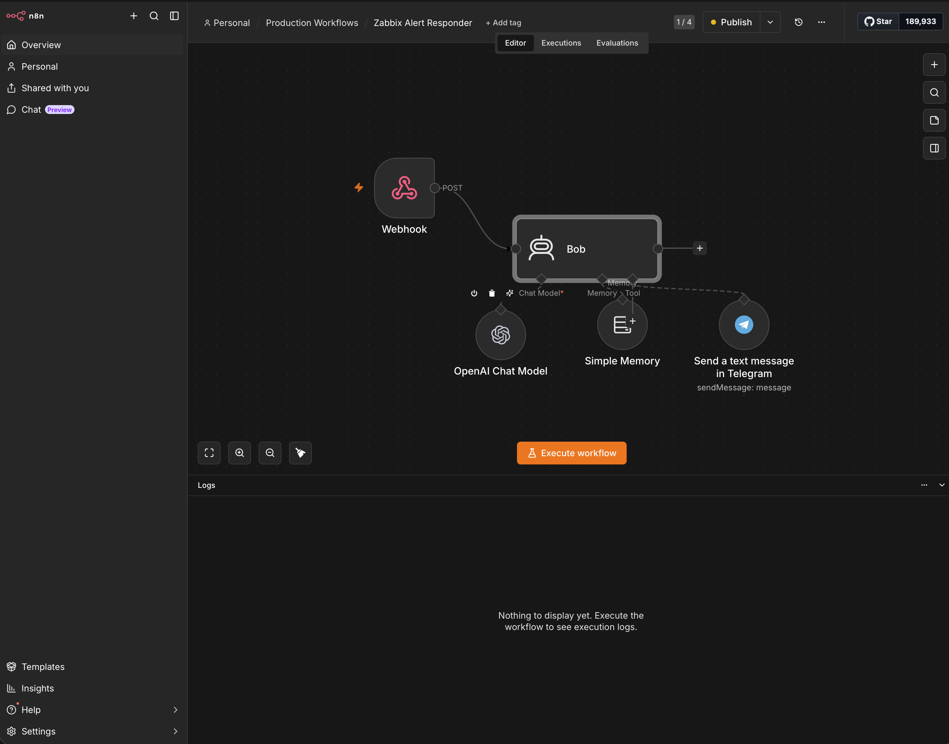Open Chat Preview in sidebar

click(92, 110)
